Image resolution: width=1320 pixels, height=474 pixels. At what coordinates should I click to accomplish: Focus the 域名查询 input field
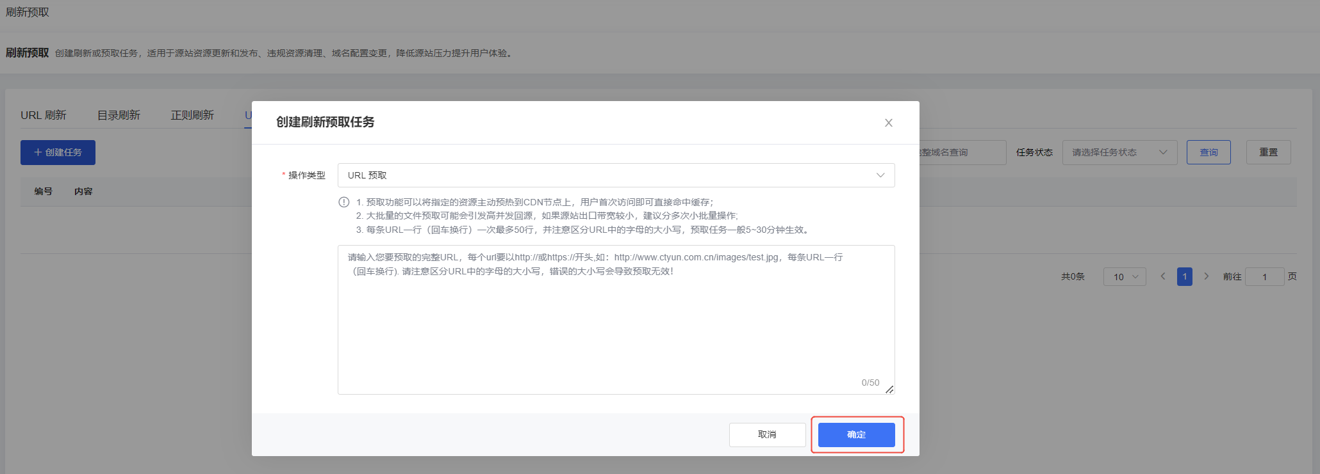coord(962,152)
